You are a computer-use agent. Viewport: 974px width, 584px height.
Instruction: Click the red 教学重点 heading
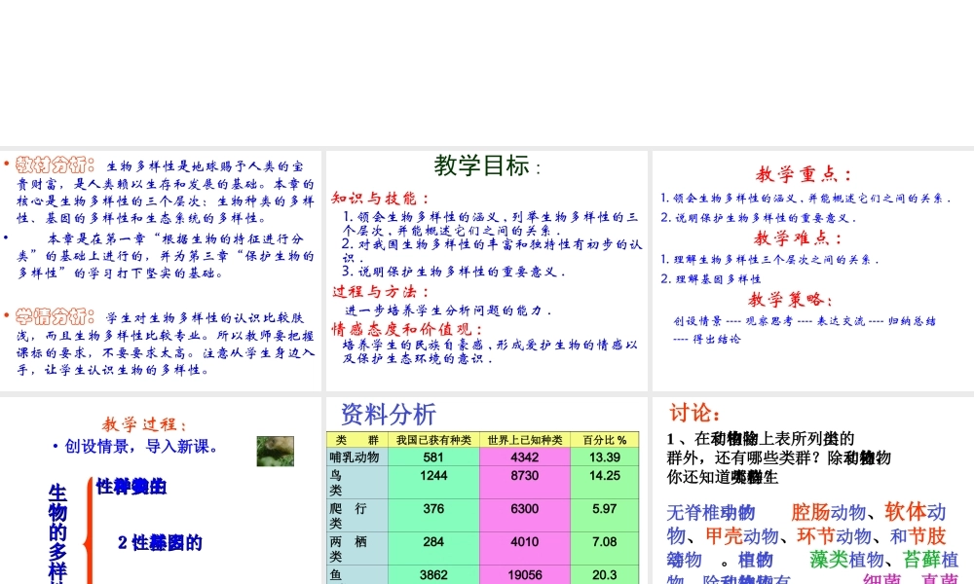coord(804,174)
